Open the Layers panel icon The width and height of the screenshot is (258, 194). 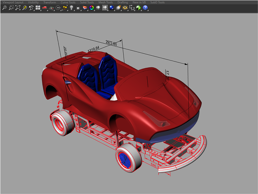click(x=85, y=8)
